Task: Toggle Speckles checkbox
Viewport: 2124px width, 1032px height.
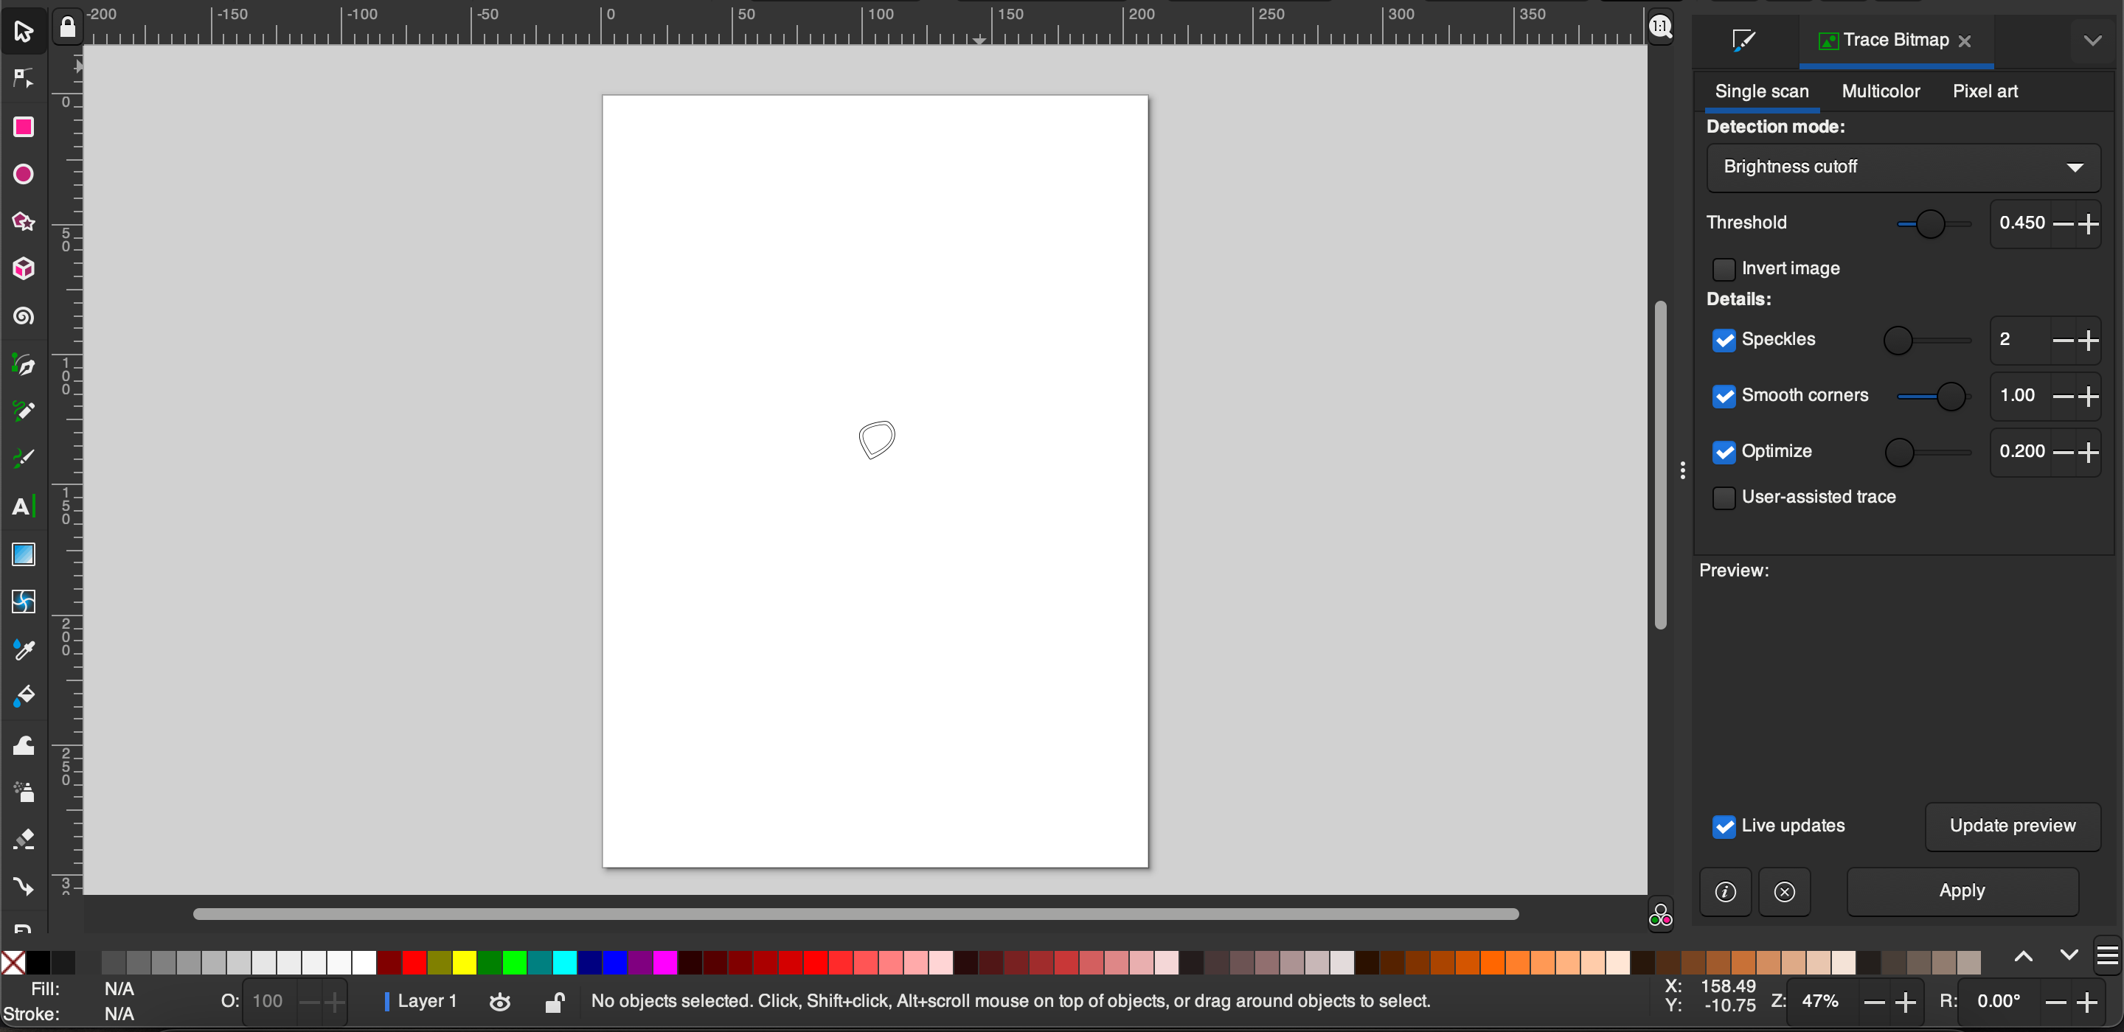Action: tap(1726, 338)
